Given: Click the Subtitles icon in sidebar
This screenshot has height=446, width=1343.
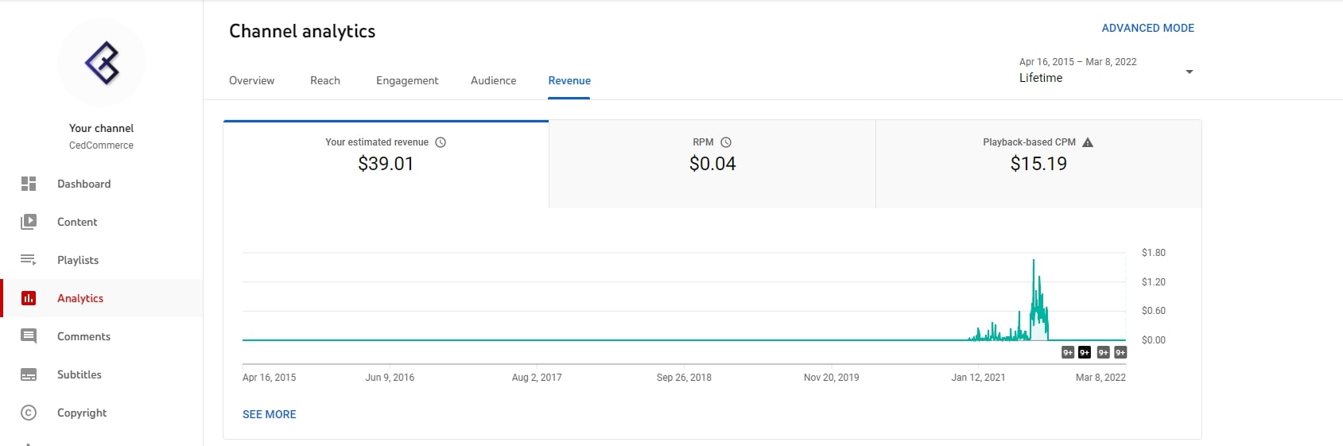Looking at the screenshot, I should [x=29, y=374].
